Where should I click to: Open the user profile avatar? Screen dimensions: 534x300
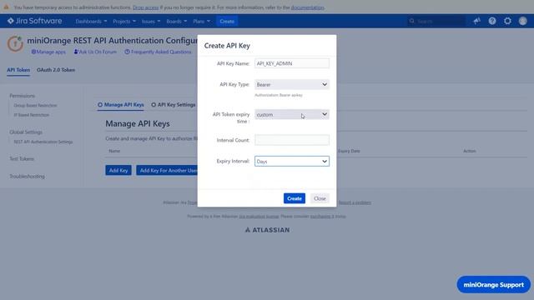[523, 21]
